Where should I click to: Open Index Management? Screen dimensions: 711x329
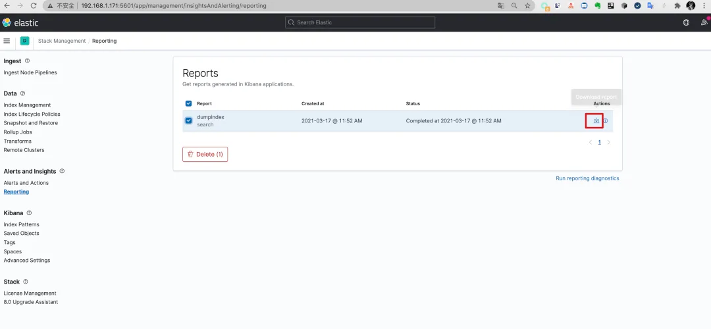click(27, 105)
